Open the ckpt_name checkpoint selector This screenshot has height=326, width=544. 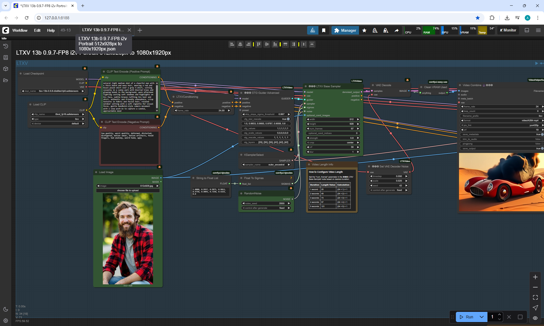coord(53,91)
